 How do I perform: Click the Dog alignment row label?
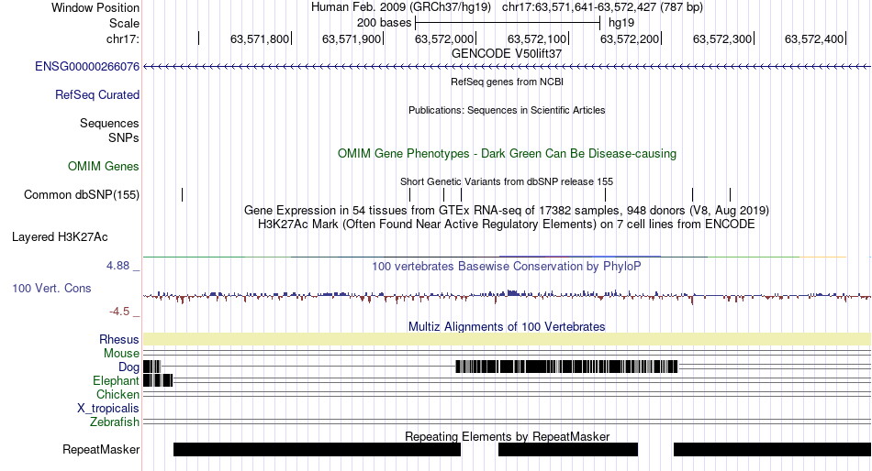(129, 367)
